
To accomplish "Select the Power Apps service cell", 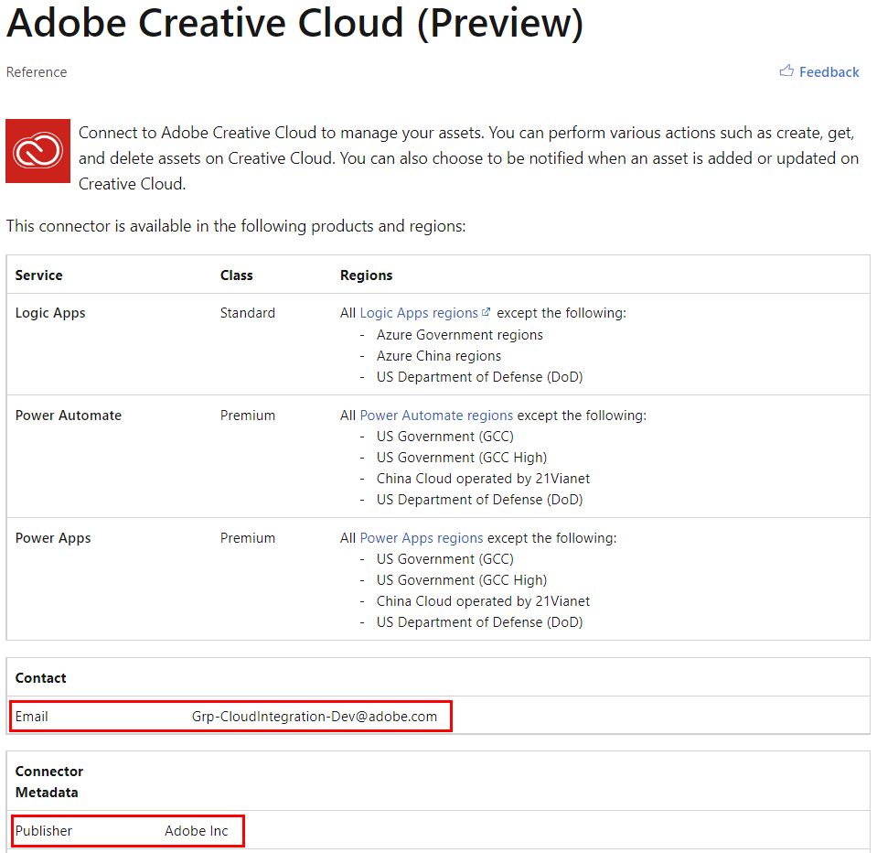I will pos(52,538).
